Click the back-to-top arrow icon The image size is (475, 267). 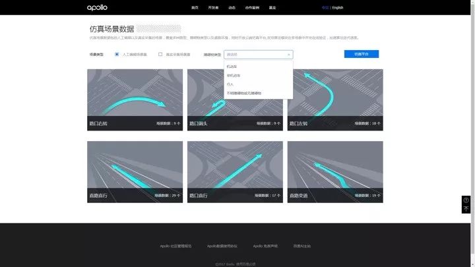pyautogui.click(x=466, y=208)
